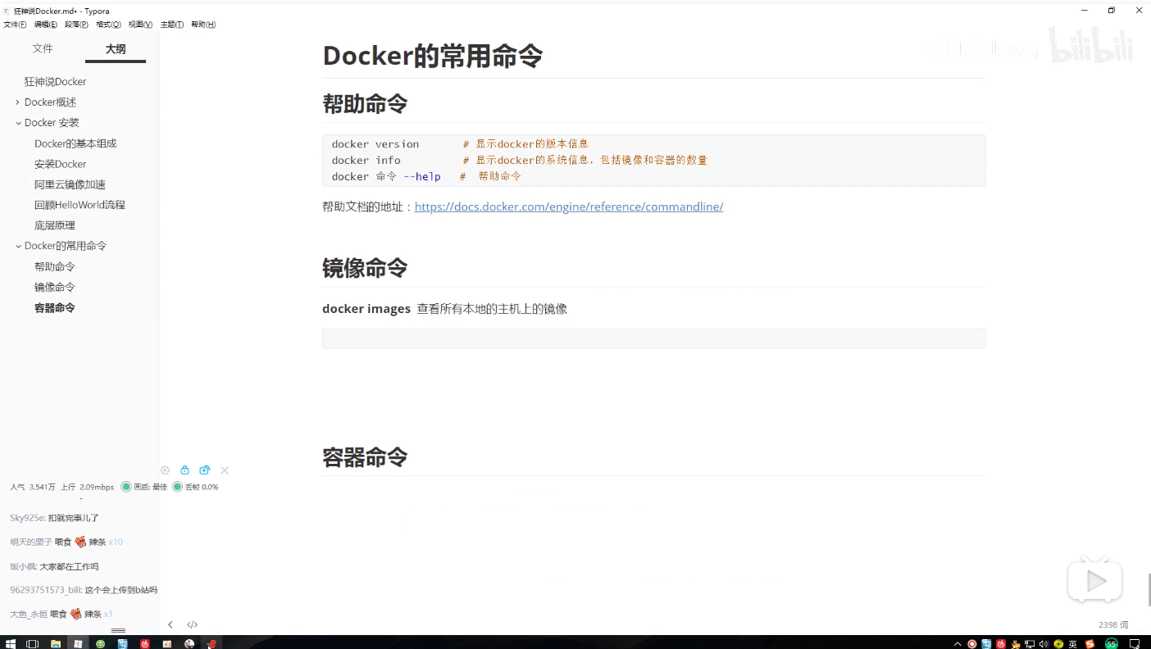Click the NetEase Music tray icon
This screenshot has height=649, width=1151.
click(1001, 644)
